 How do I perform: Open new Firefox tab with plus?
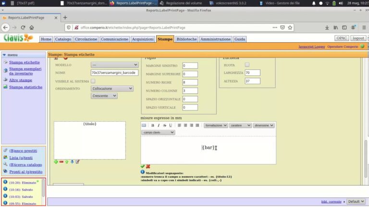[x=65, y=18]
